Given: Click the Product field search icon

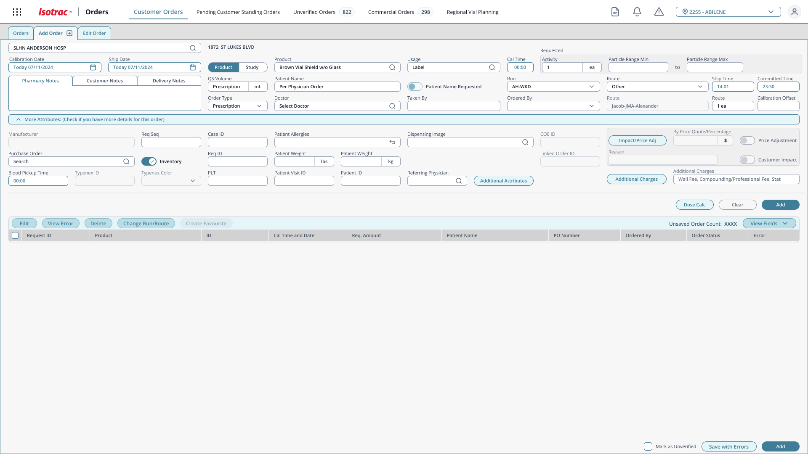Looking at the screenshot, I should point(392,67).
